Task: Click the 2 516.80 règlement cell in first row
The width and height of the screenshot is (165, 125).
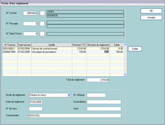Action: (98, 49)
